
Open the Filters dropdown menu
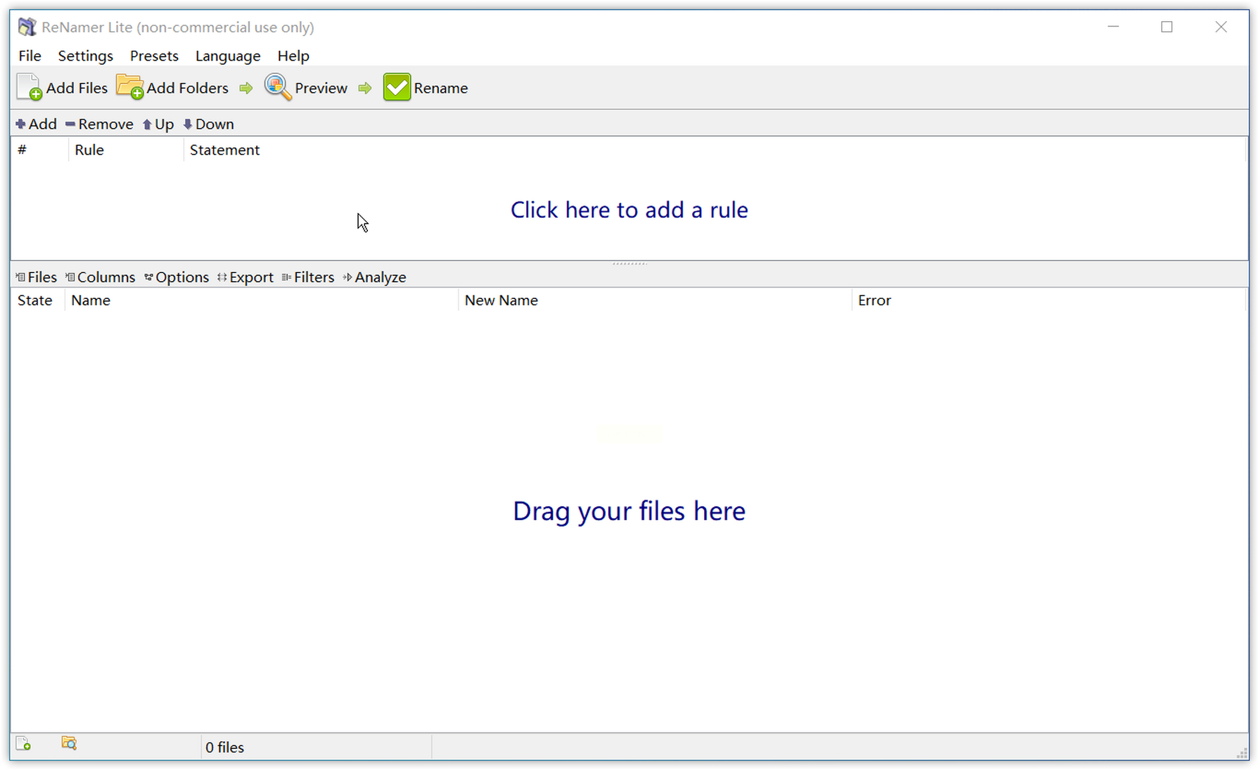(308, 277)
